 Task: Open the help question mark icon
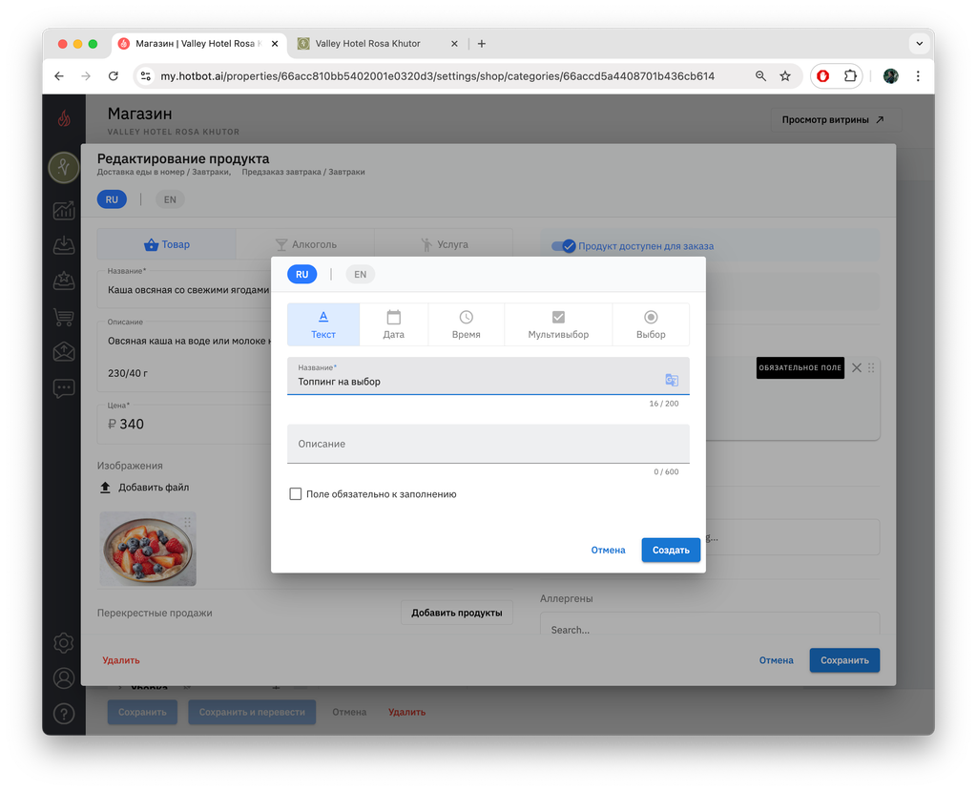coord(64,714)
